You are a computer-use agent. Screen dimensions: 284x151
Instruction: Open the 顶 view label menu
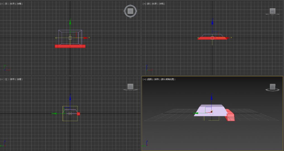6,4
